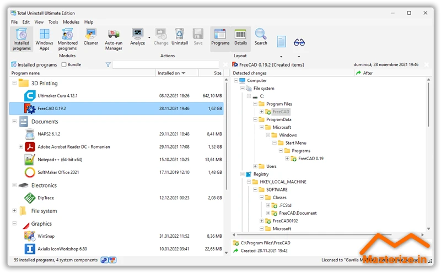Screen dimensions: 441x273
Task: Toggle the Bundle checkbox
Action: 64,64
